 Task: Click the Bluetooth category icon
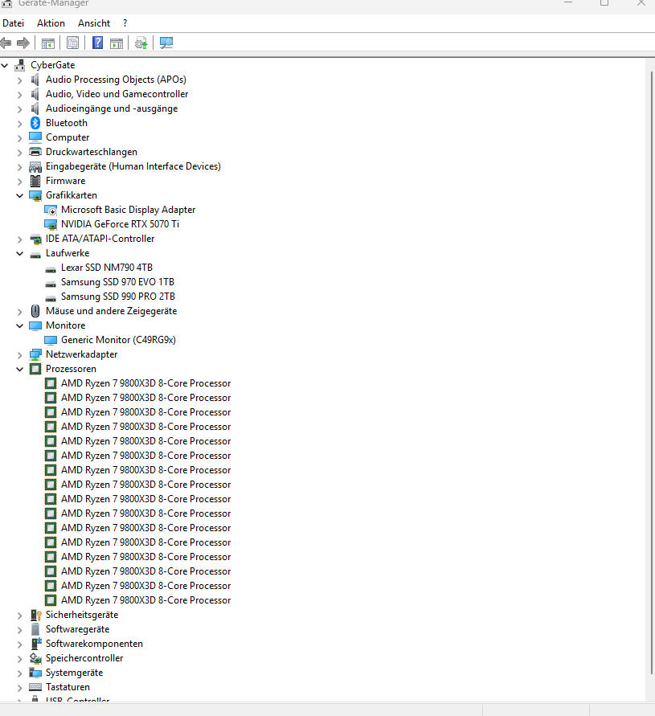[35, 123]
